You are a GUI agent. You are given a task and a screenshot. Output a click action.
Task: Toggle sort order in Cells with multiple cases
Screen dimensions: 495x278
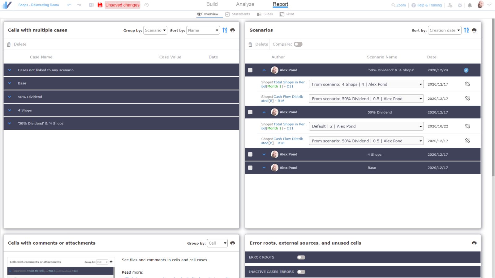point(225,30)
